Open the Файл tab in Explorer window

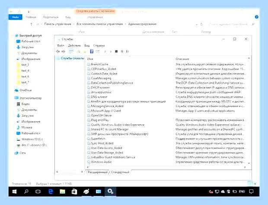16,17
